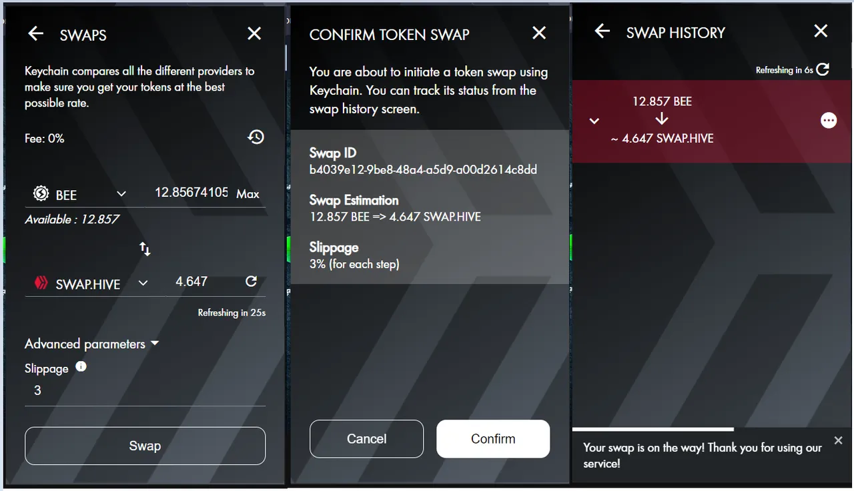Viewport: 854px width, 491px height.
Task: Click the 4.647 SWAP.HIVE estimated amount in Swaps panel
Action: pyautogui.click(x=191, y=282)
